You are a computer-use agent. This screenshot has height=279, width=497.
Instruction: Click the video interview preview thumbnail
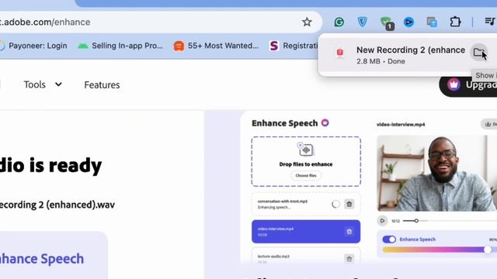[436, 174]
